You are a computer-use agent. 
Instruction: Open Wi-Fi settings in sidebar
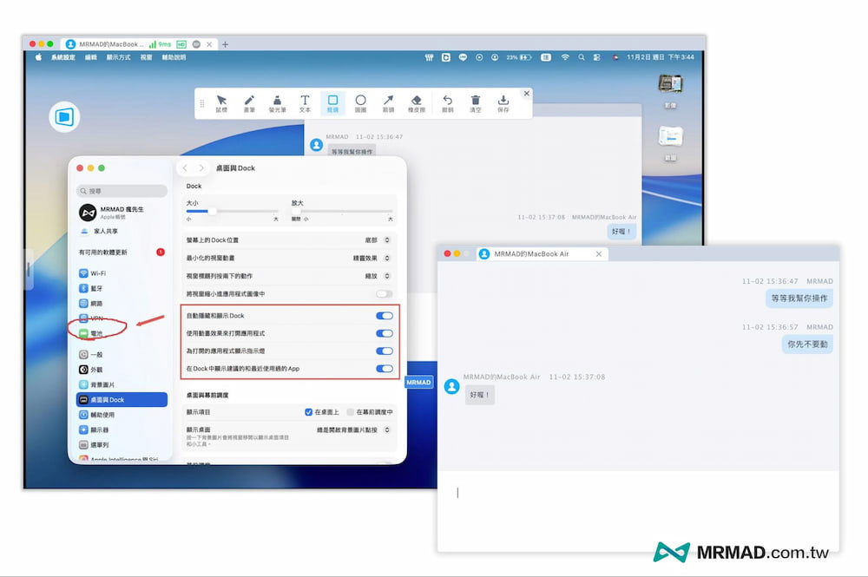tap(97, 273)
